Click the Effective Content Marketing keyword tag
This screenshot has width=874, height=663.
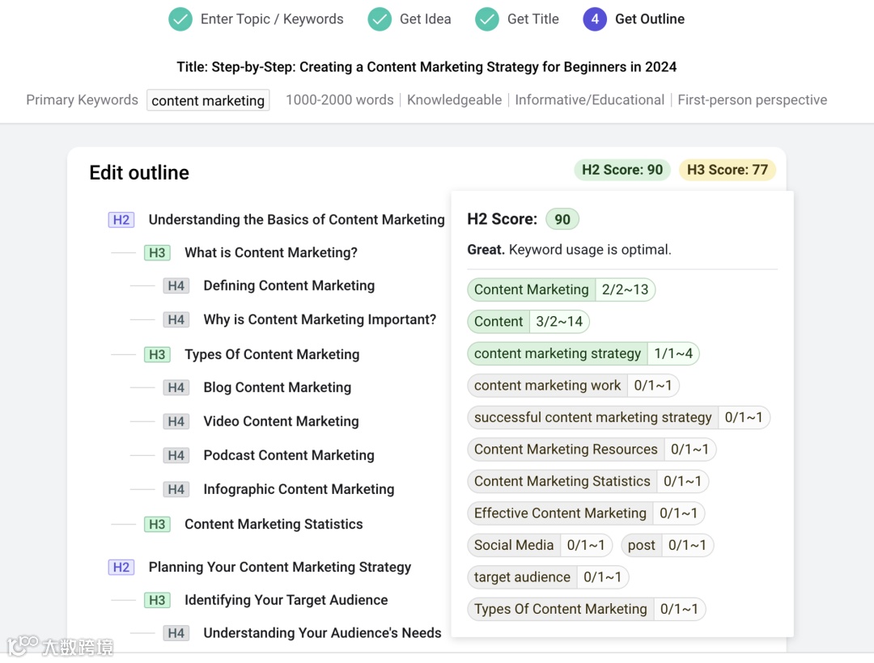click(x=560, y=513)
